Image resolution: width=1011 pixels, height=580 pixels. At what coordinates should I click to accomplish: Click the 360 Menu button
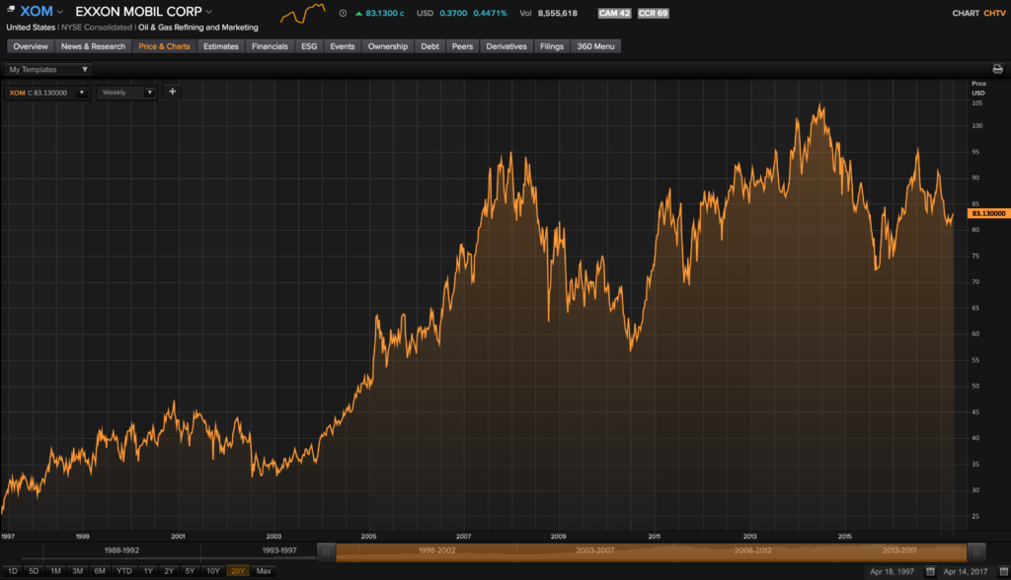tap(595, 46)
